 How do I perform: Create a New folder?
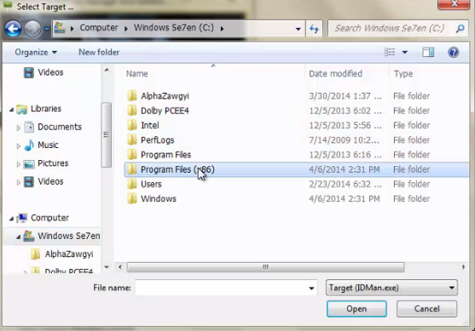[x=99, y=52]
